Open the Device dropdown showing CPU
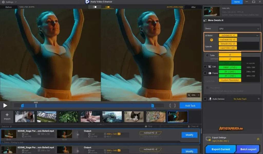 tap(239, 29)
